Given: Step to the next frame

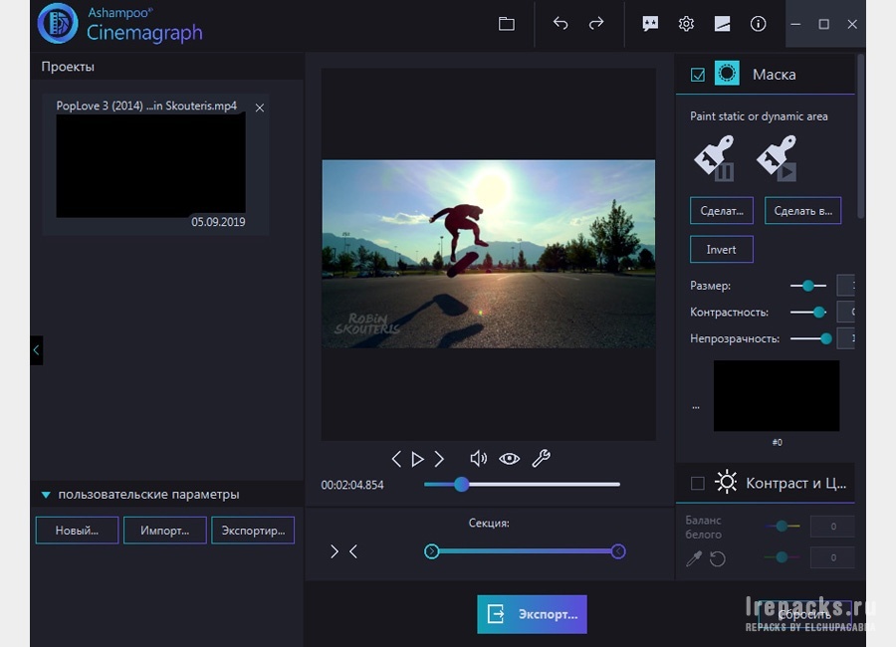Looking at the screenshot, I should click(439, 459).
